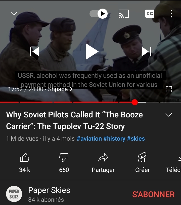Subscribe using the S'ABONNER button
181x205 pixels.
[x=153, y=194]
